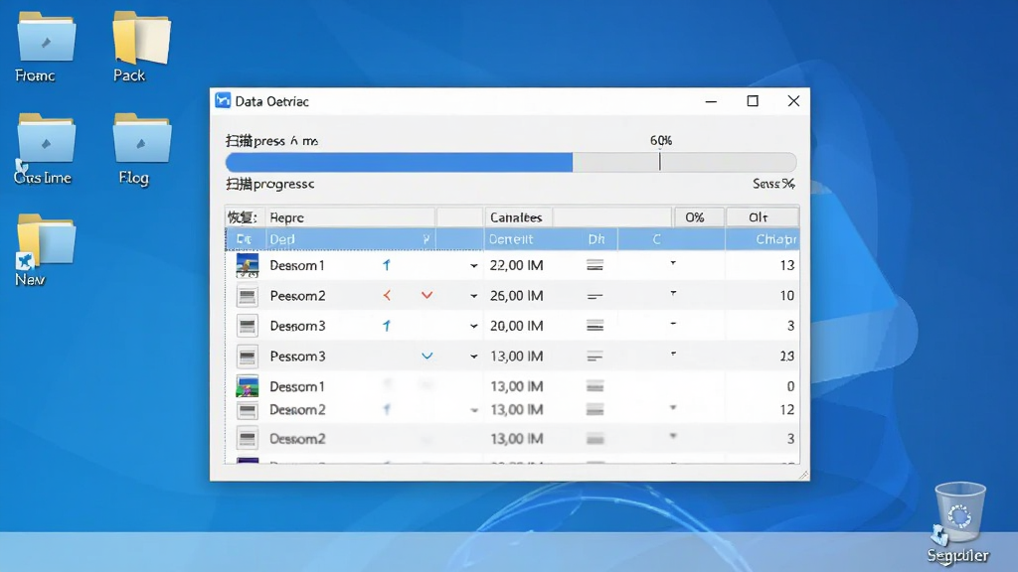Maximize the Data Oetriac window
This screenshot has width=1018, height=572.
pyautogui.click(x=753, y=101)
